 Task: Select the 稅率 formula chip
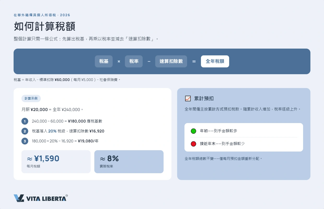(x=134, y=61)
